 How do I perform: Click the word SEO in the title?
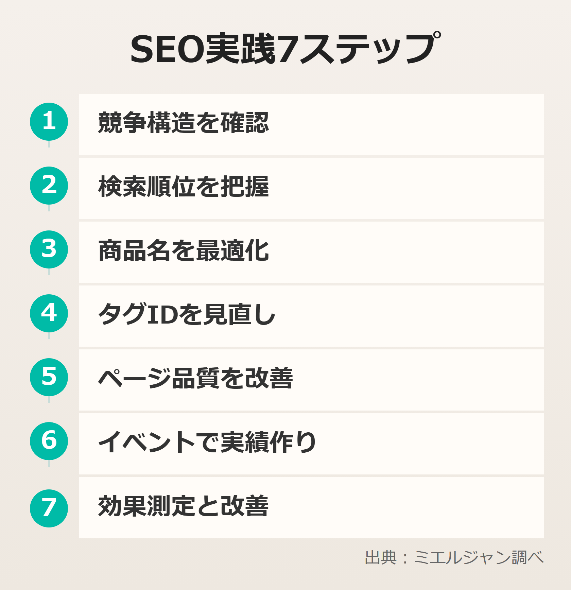click(167, 49)
